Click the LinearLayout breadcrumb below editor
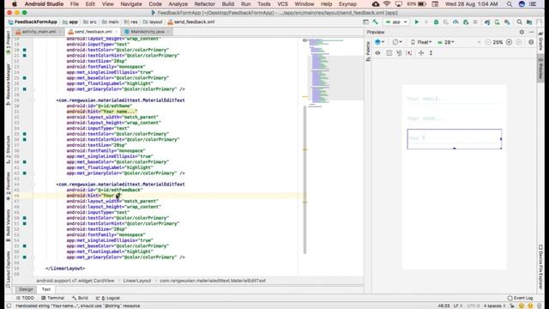This screenshot has height=309, width=549. (x=137, y=281)
